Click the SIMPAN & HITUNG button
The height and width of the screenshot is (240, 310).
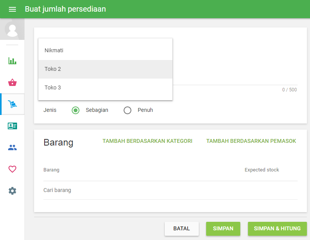277,229
